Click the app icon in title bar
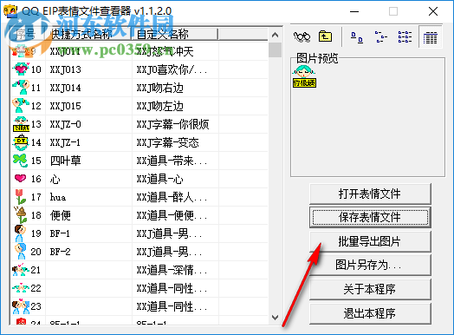 tap(10, 10)
